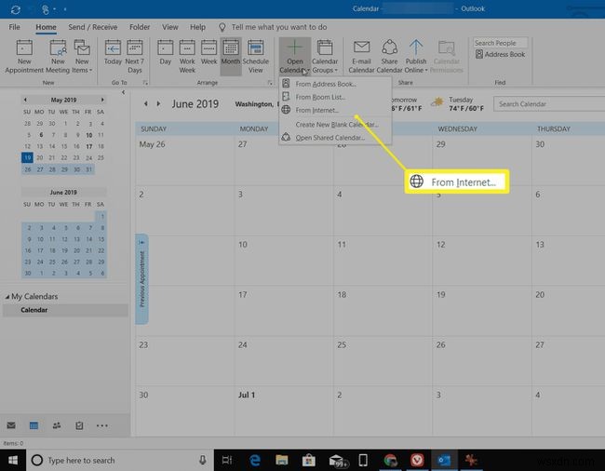Switch to Day view

click(165, 52)
